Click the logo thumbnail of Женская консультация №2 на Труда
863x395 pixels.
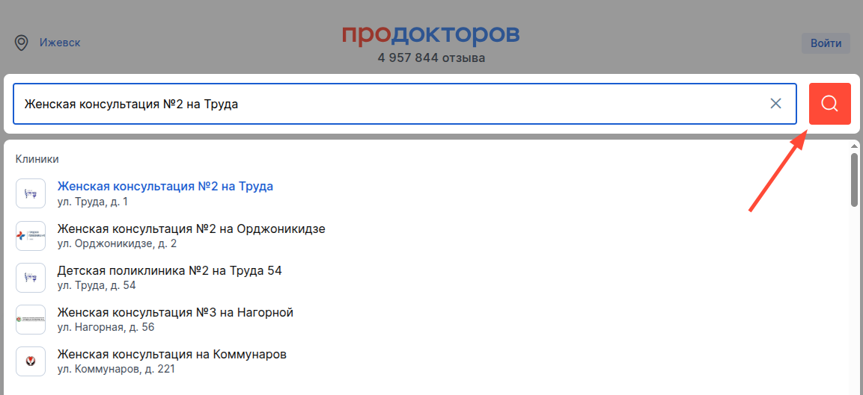[30, 193]
